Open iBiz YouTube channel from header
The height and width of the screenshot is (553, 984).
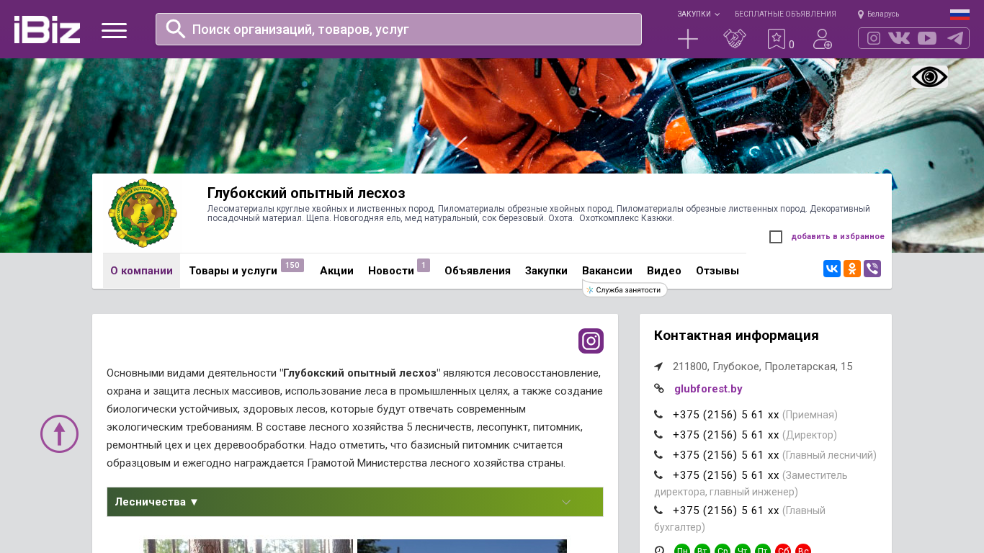927,38
